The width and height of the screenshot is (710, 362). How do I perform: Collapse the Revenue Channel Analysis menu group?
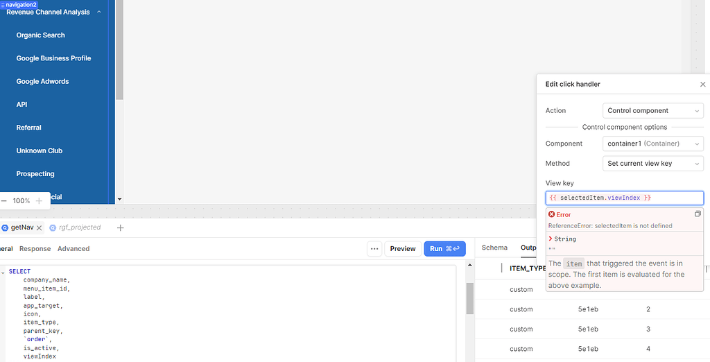coord(99,12)
